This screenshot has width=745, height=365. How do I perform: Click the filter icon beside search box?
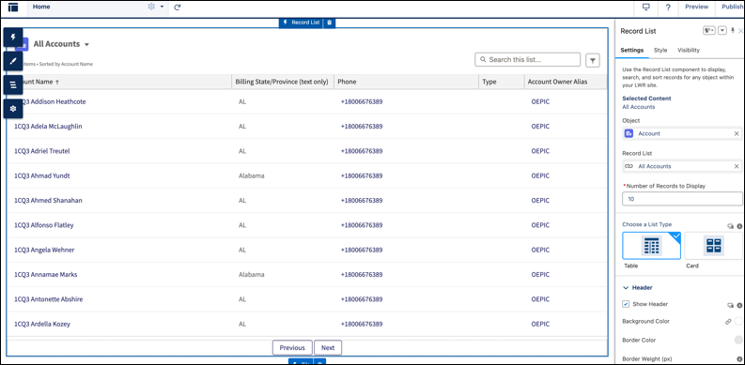pos(593,60)
